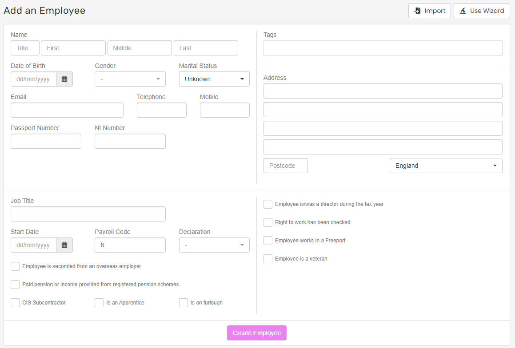The image size is (515, 348).
Task: Focus the Postcode field
Action: click(x=286, y=166)
